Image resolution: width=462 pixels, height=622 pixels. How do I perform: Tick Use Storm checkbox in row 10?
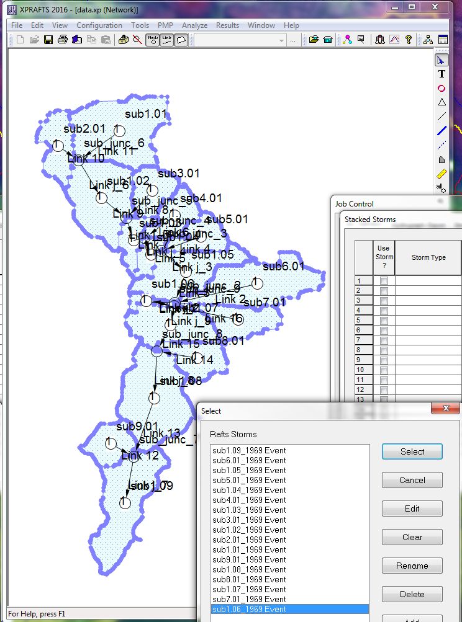[384, 370]
